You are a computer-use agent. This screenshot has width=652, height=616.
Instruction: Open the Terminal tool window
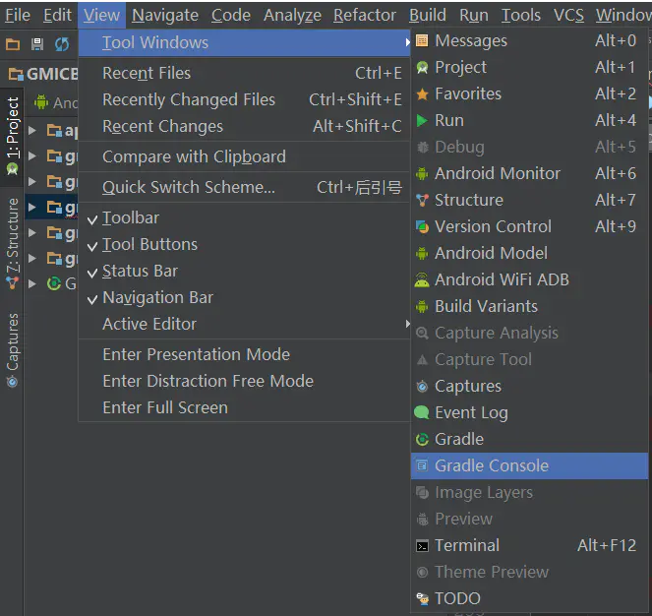(x=467, y=545)
